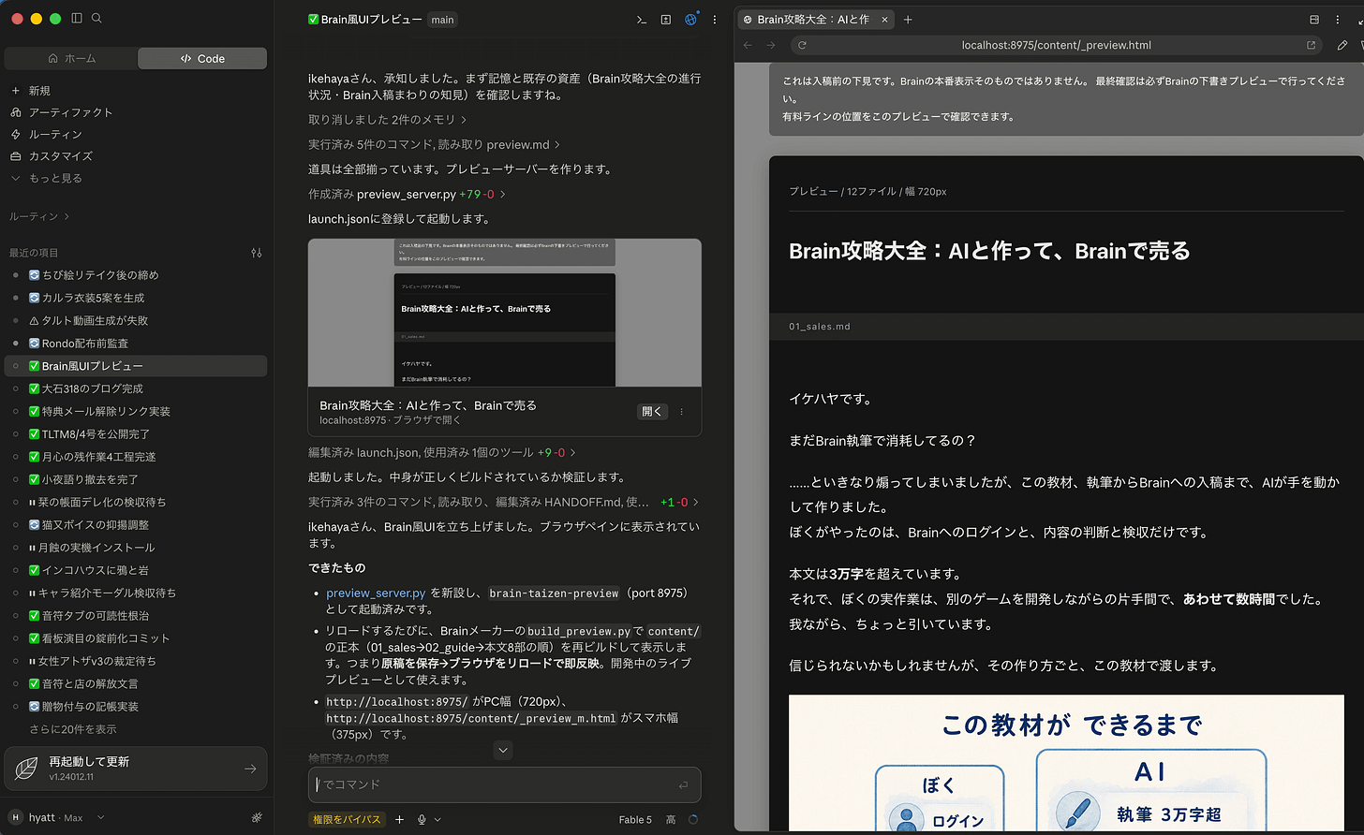Click the localhost:8975 address bar
Image resolution: width=1364 pixels, height=835 pixels.
coord(1056,45)
